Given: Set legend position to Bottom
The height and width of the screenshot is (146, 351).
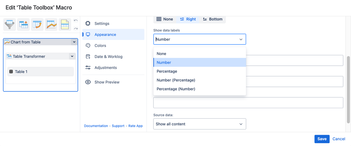Looking at the screenshot, I should click(x=213, y=19).
